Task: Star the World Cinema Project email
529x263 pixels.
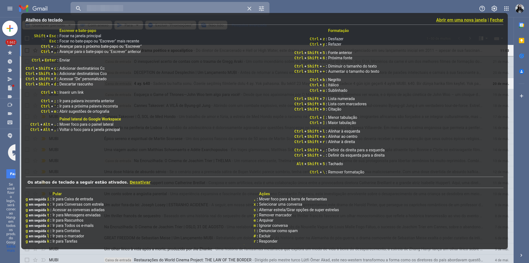Action: pyautogui.click(x=35, y=260)
